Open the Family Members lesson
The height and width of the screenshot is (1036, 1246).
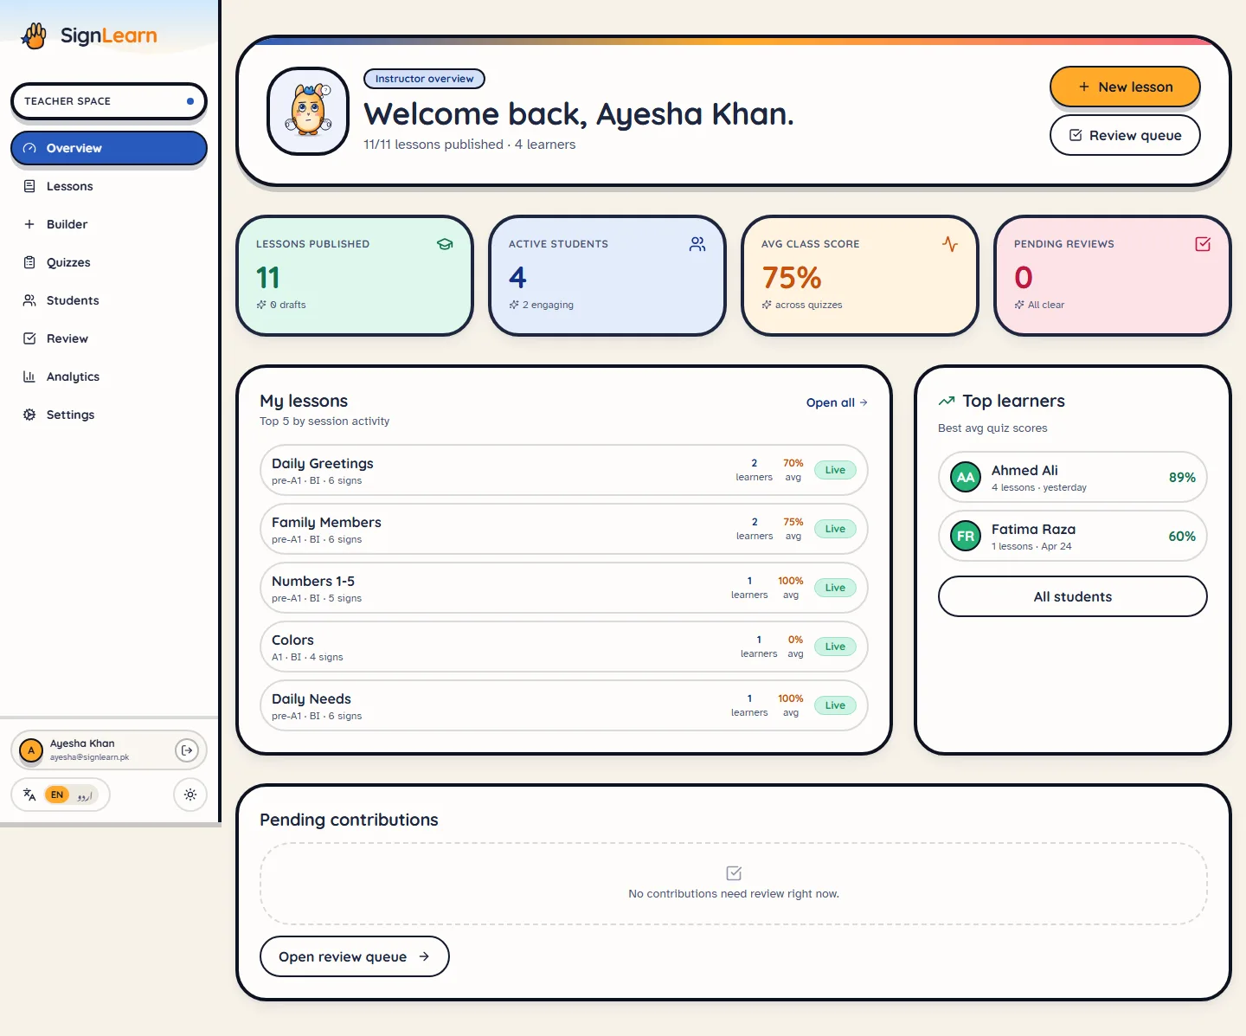pyautogui.click(x=564, y=529)
